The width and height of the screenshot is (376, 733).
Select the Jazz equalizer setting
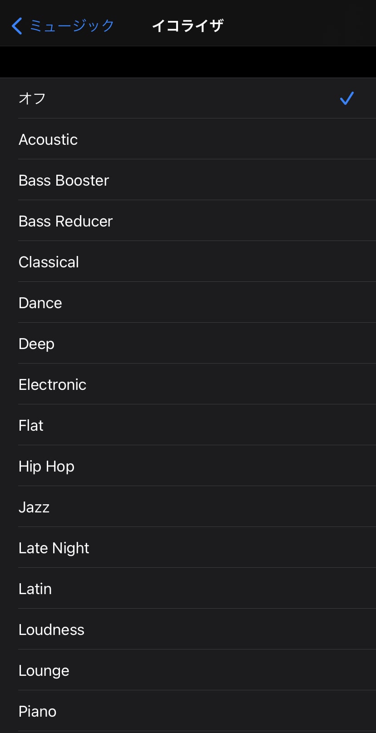pyautogui.click(x=34, y=507)
